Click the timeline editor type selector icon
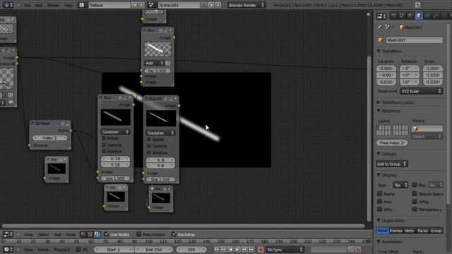Screen dimensions: 452x254 point(8,249)
